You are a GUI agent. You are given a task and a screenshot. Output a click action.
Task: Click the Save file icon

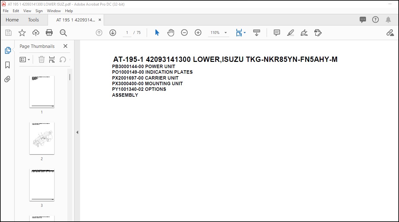click(8, 33)
